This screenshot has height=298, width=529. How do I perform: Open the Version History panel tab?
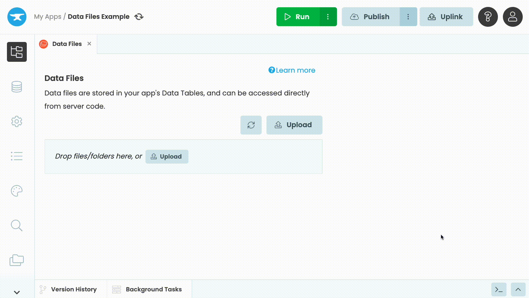68,289
